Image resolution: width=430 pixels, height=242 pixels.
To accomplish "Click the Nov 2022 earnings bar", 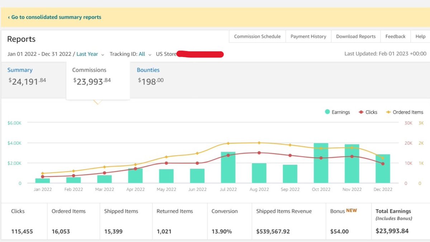I will (x=352, y=164).
